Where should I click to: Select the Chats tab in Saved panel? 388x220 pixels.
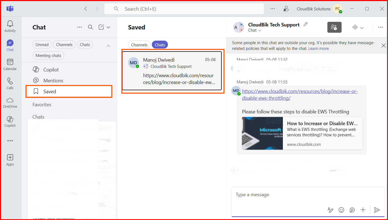[160, 44]
